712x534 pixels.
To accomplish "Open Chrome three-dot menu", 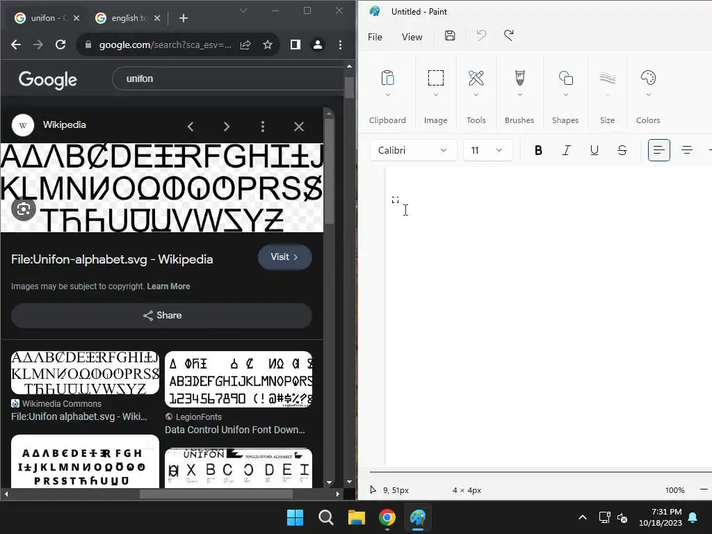I will (340, 44).
